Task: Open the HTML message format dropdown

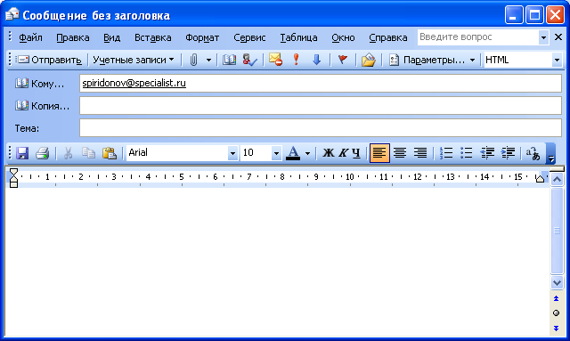Action: [557, 60]
